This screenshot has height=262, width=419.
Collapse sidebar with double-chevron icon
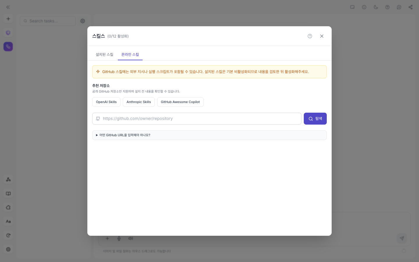coord(8,7)
